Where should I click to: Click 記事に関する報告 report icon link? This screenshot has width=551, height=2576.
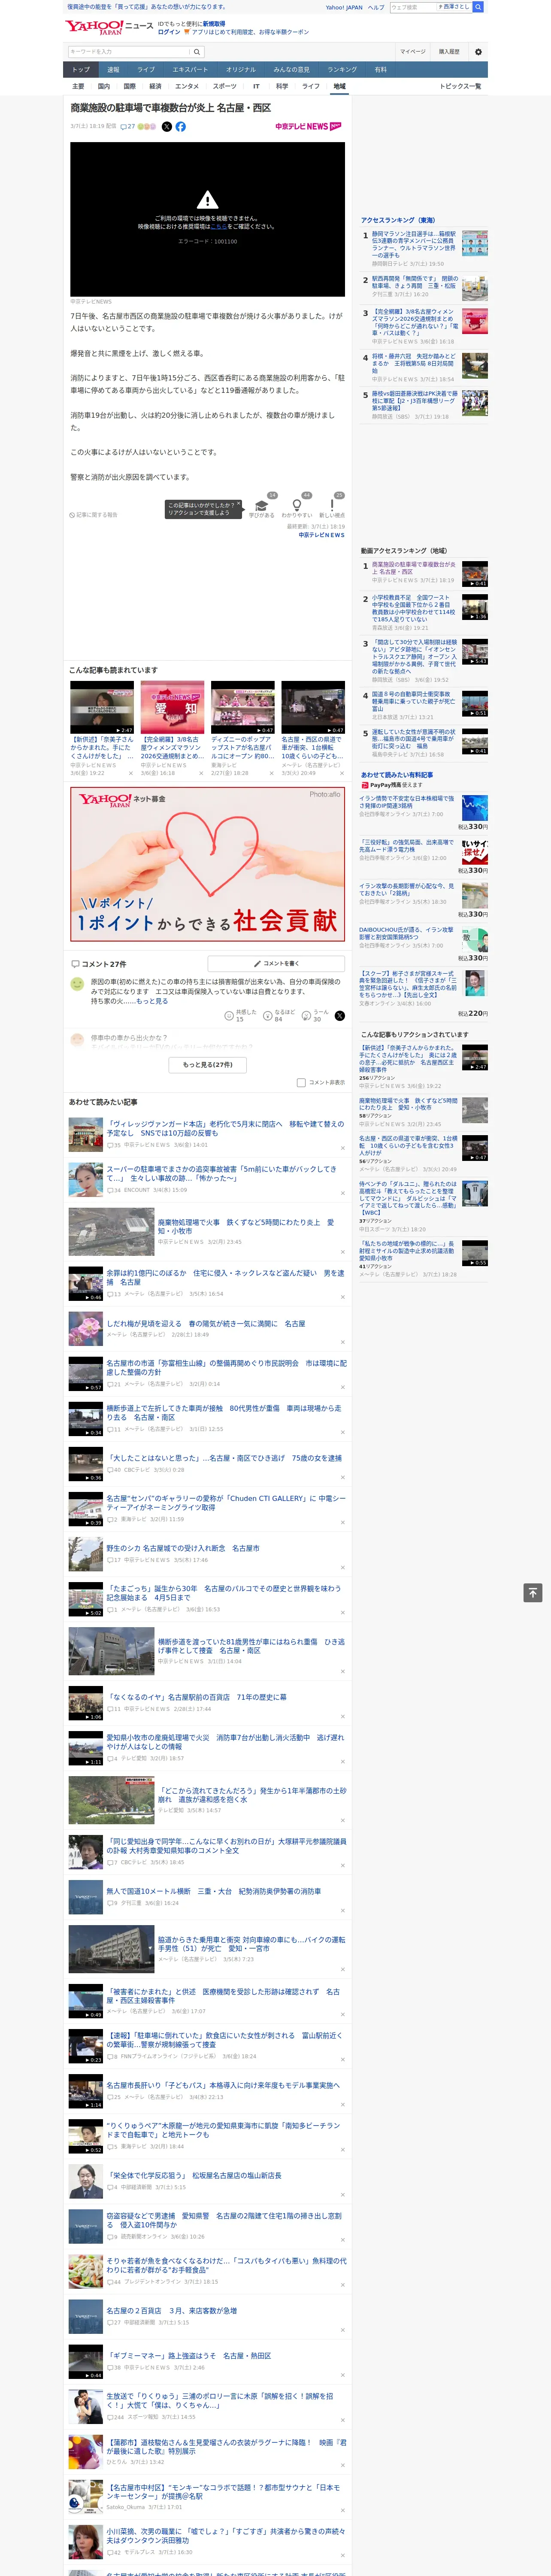pos(94,515)
